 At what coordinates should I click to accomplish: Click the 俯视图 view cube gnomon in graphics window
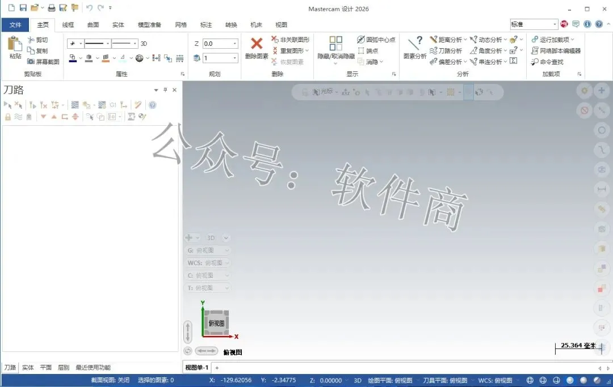pos(217,323)
